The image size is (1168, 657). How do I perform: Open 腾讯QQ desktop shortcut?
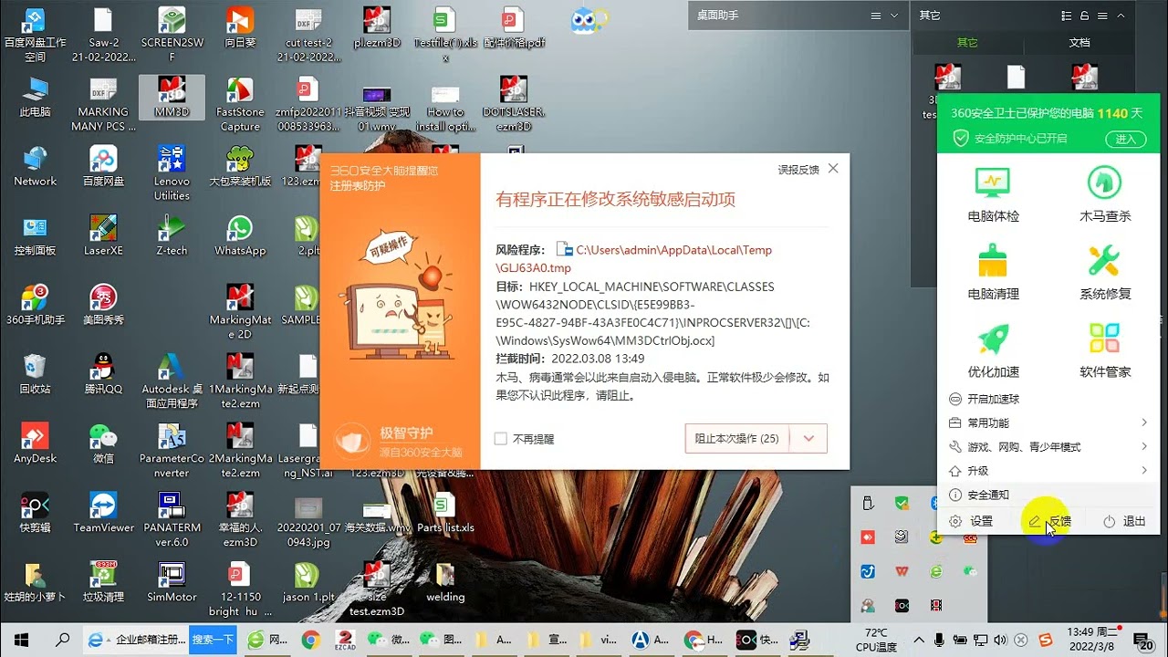(x=103, y=374)
